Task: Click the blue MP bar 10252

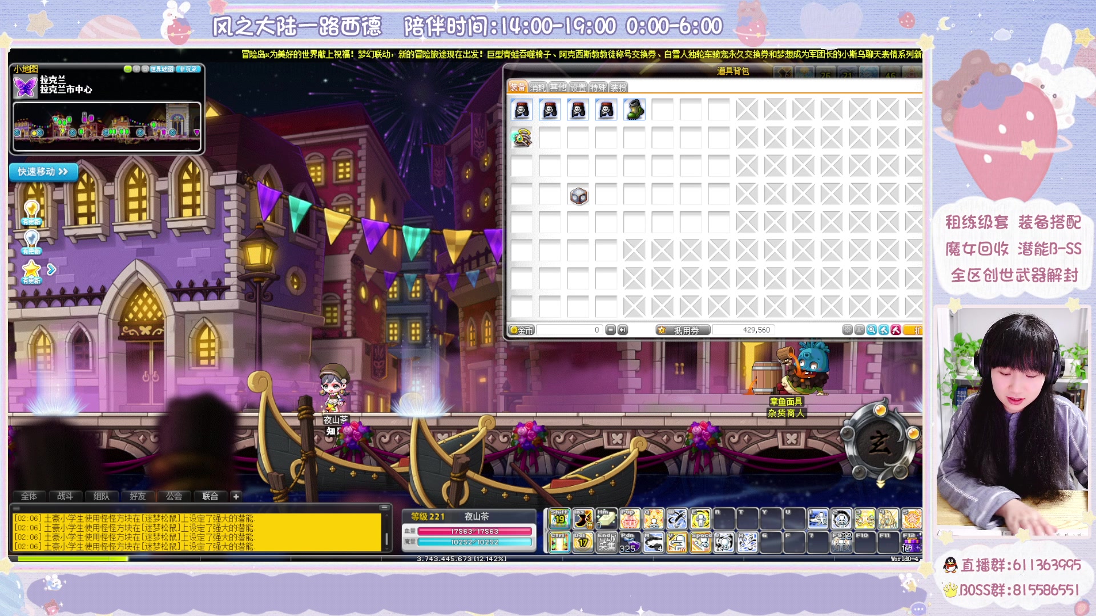Action: [x=475, y=542]
